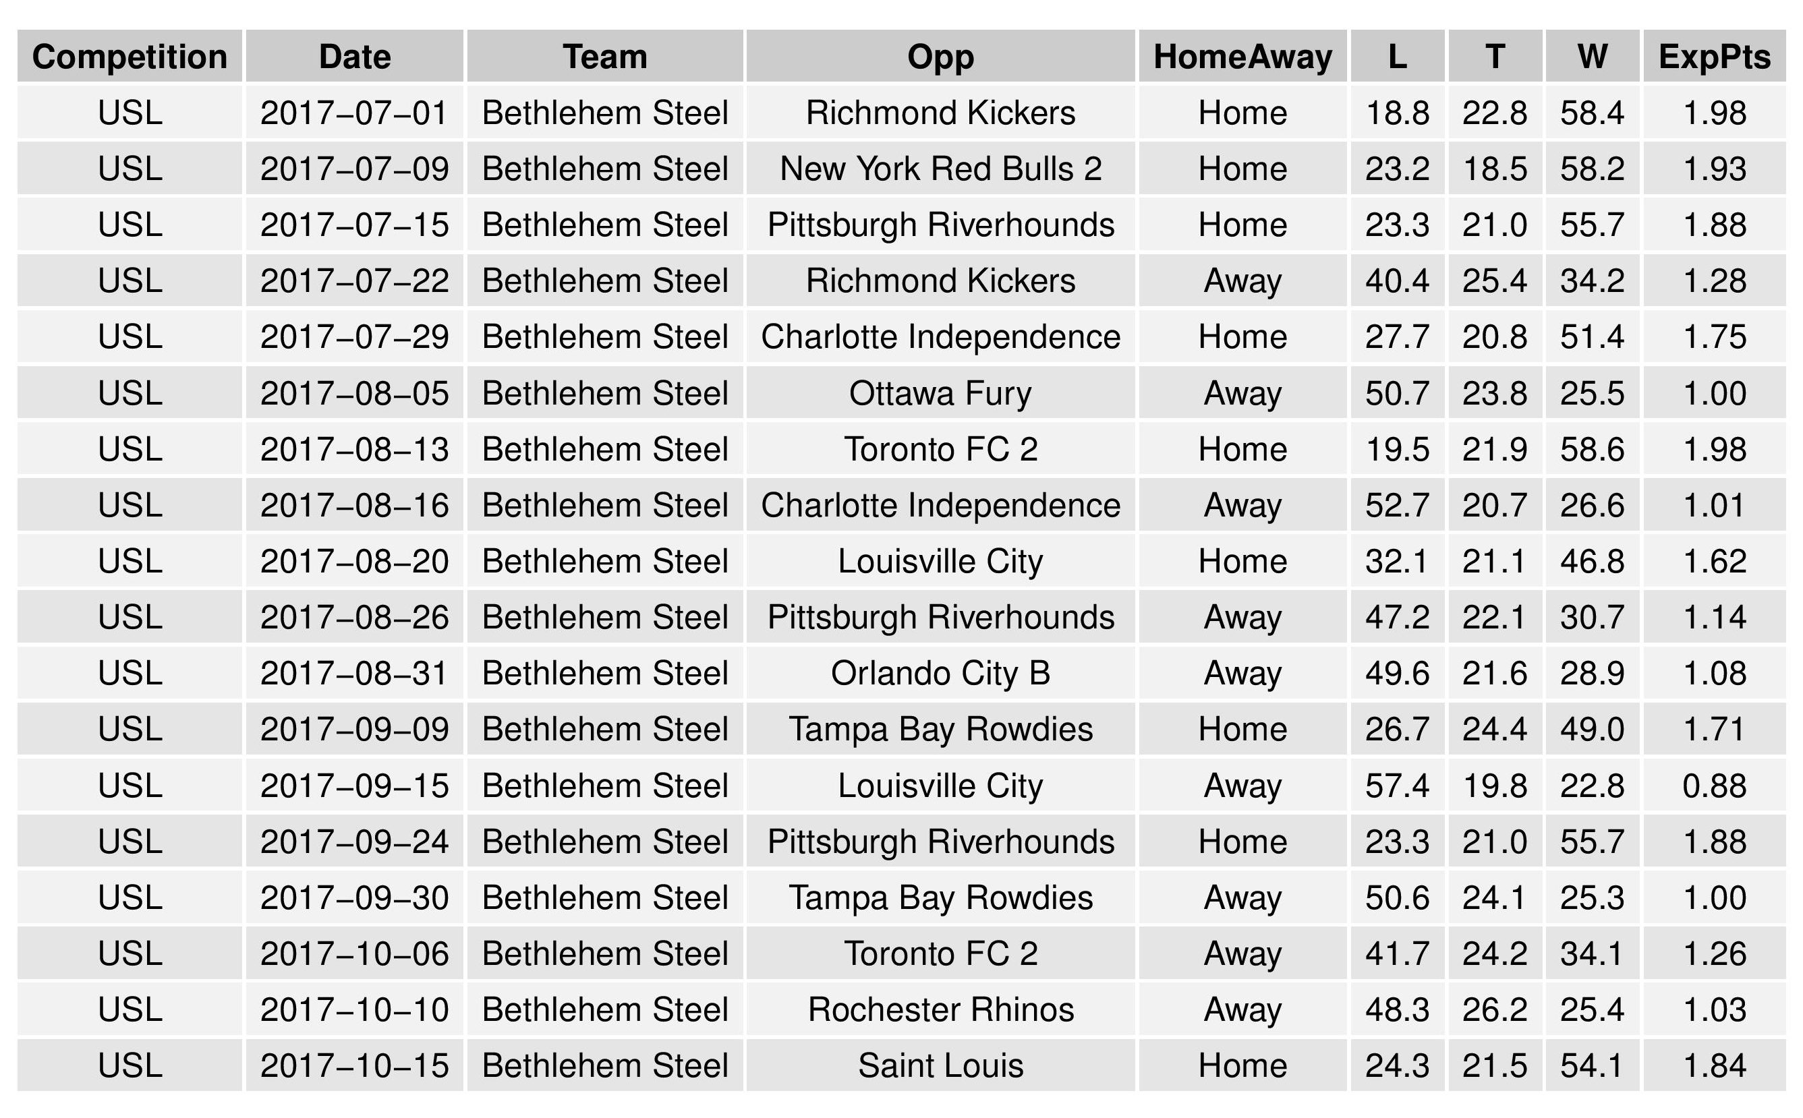Click the T column header

[x=1495, y=57]
